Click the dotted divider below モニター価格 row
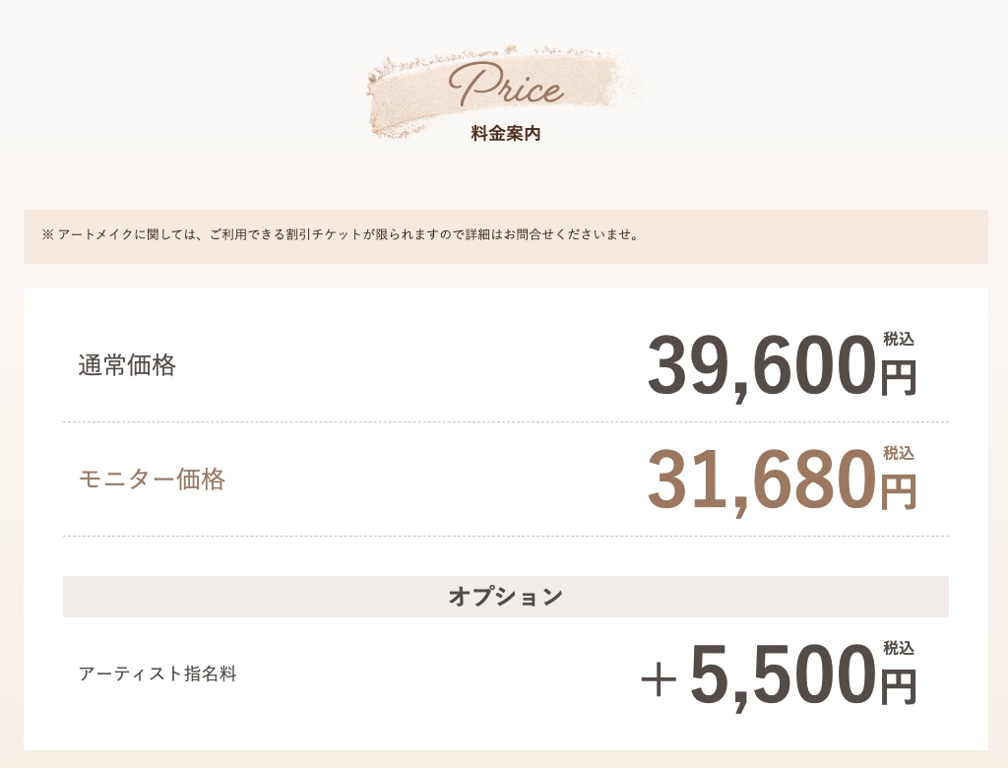 (x=506, y=536)
